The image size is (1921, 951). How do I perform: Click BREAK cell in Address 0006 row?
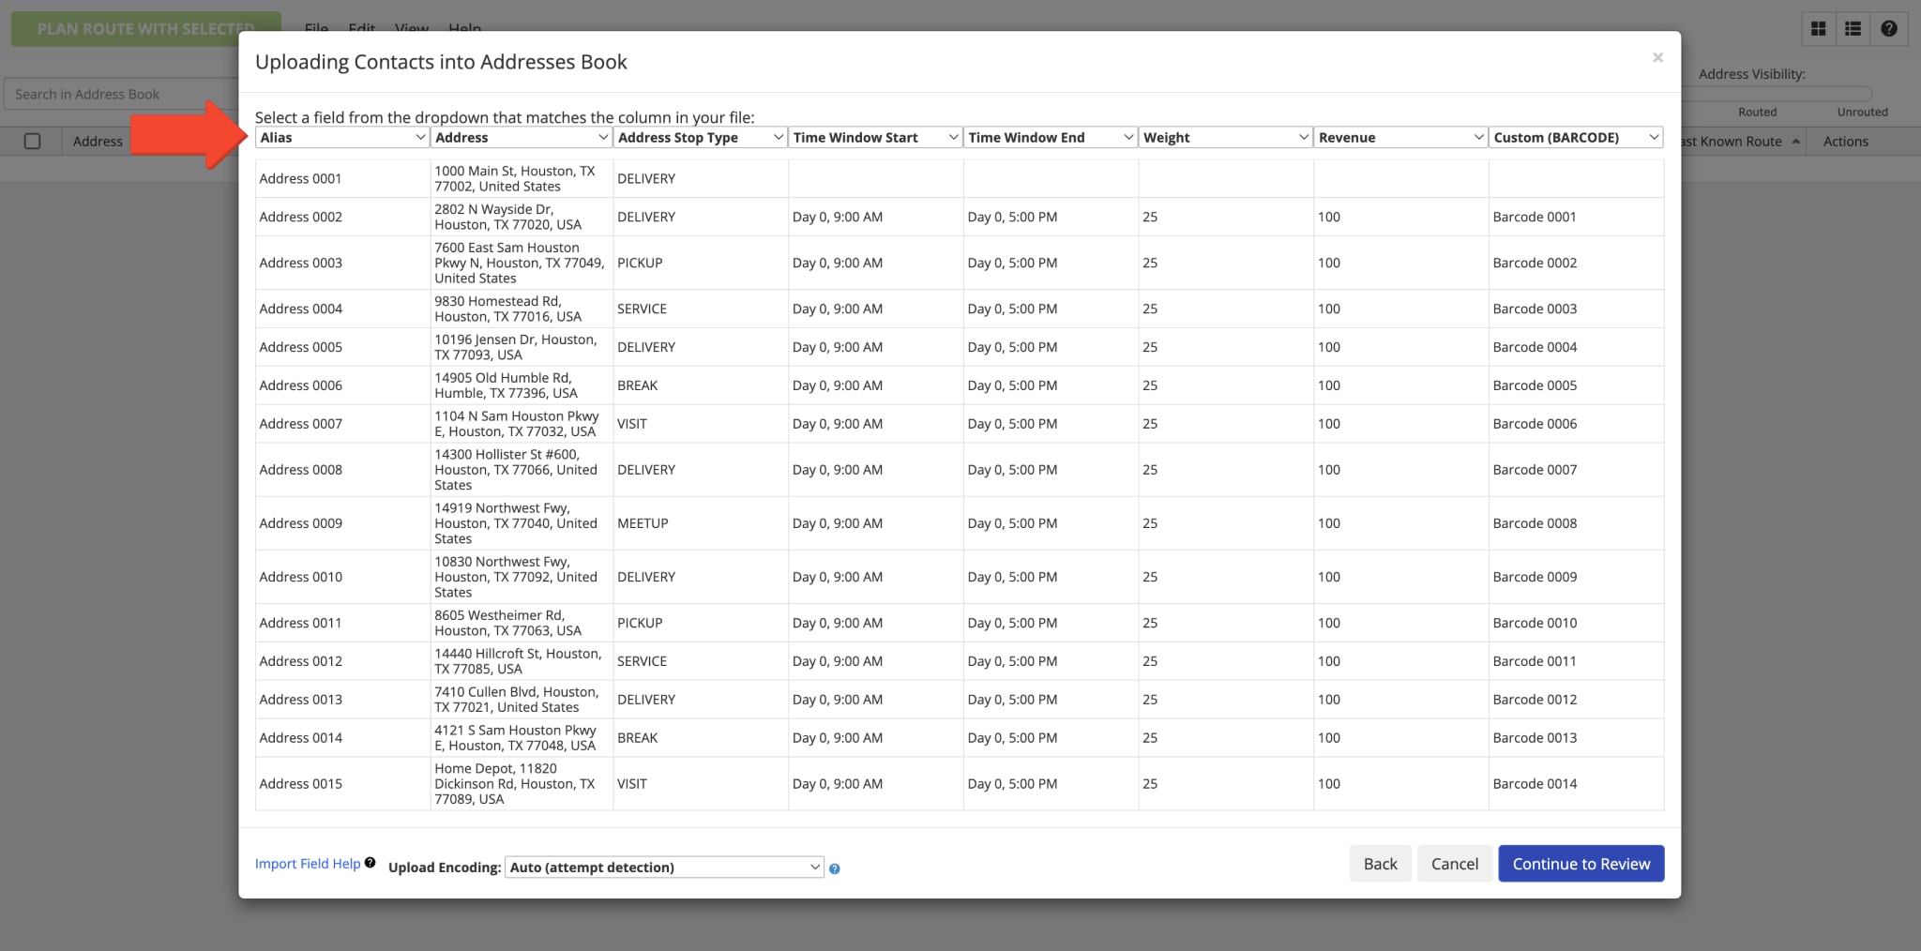point(700,385)
